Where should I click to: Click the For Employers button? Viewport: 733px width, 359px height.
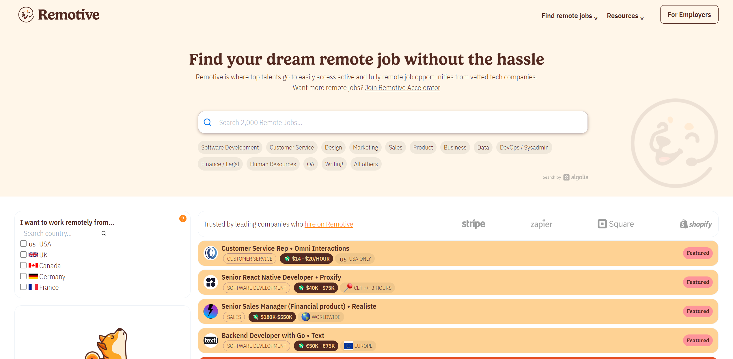pos(689,14)
